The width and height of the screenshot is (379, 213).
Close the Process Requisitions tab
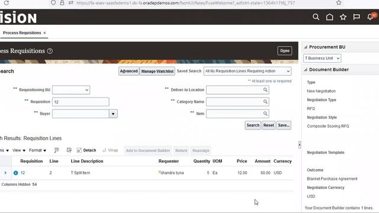[45, 33]
